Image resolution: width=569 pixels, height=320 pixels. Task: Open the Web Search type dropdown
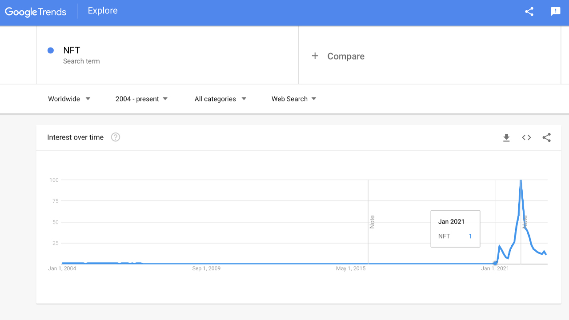[294, 99]
